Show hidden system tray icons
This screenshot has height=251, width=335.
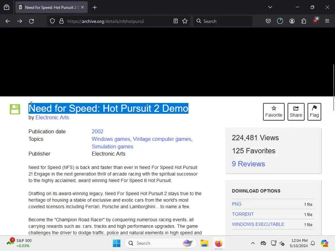coord(253,243)
